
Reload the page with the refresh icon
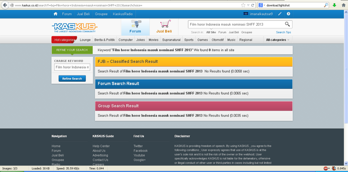[x=253, y=5]
